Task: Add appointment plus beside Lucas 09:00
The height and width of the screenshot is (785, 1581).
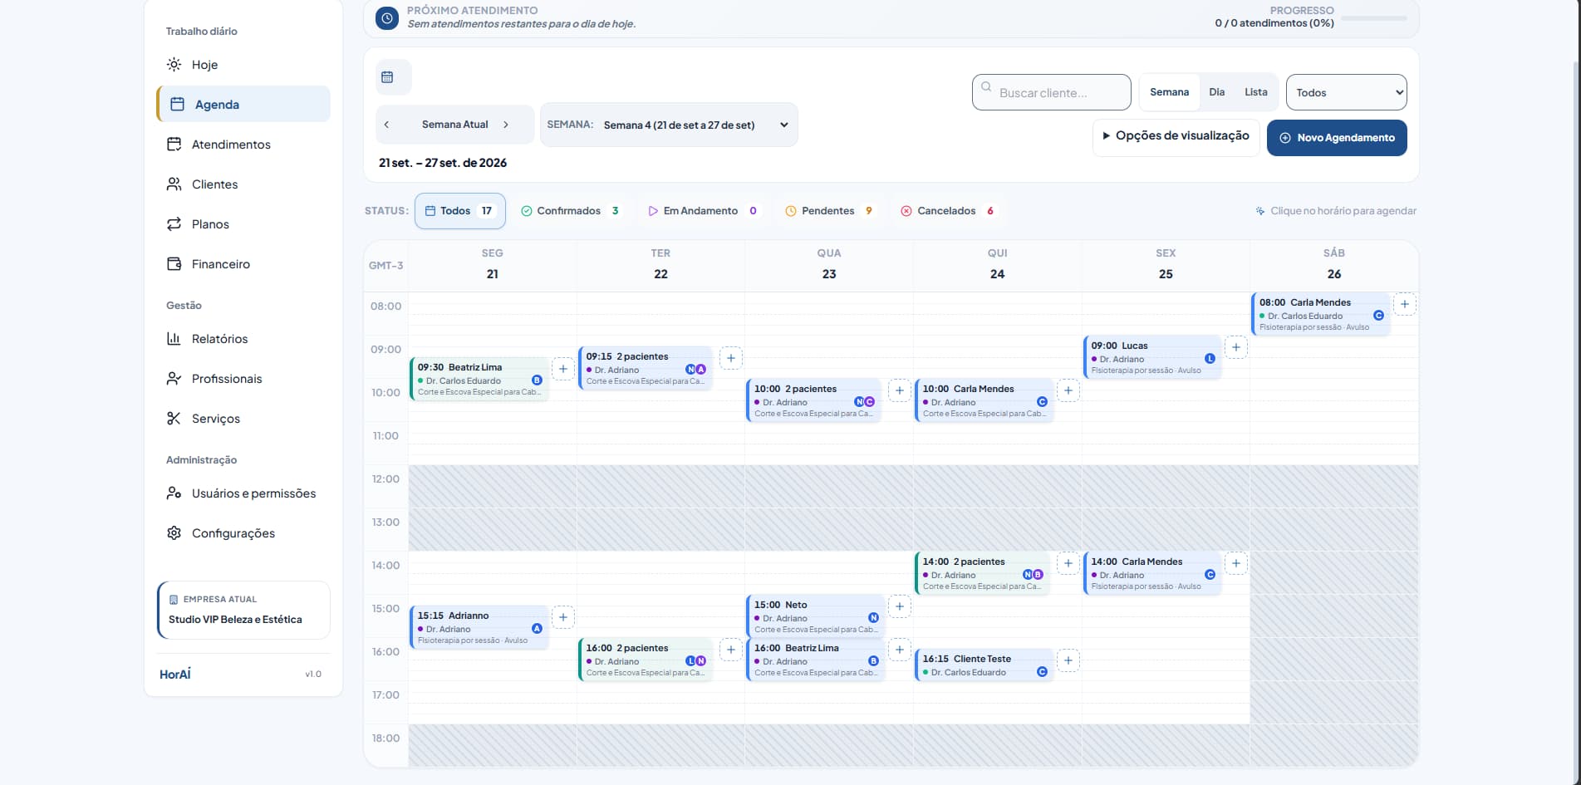Action: (1235, 347)
